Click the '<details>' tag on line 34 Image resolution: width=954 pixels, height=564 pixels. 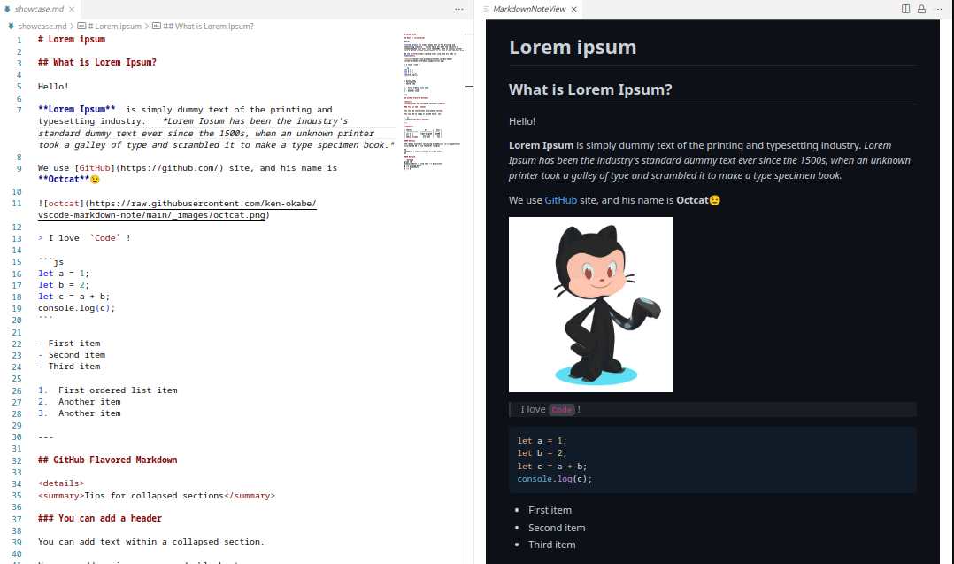click(61, 483)
